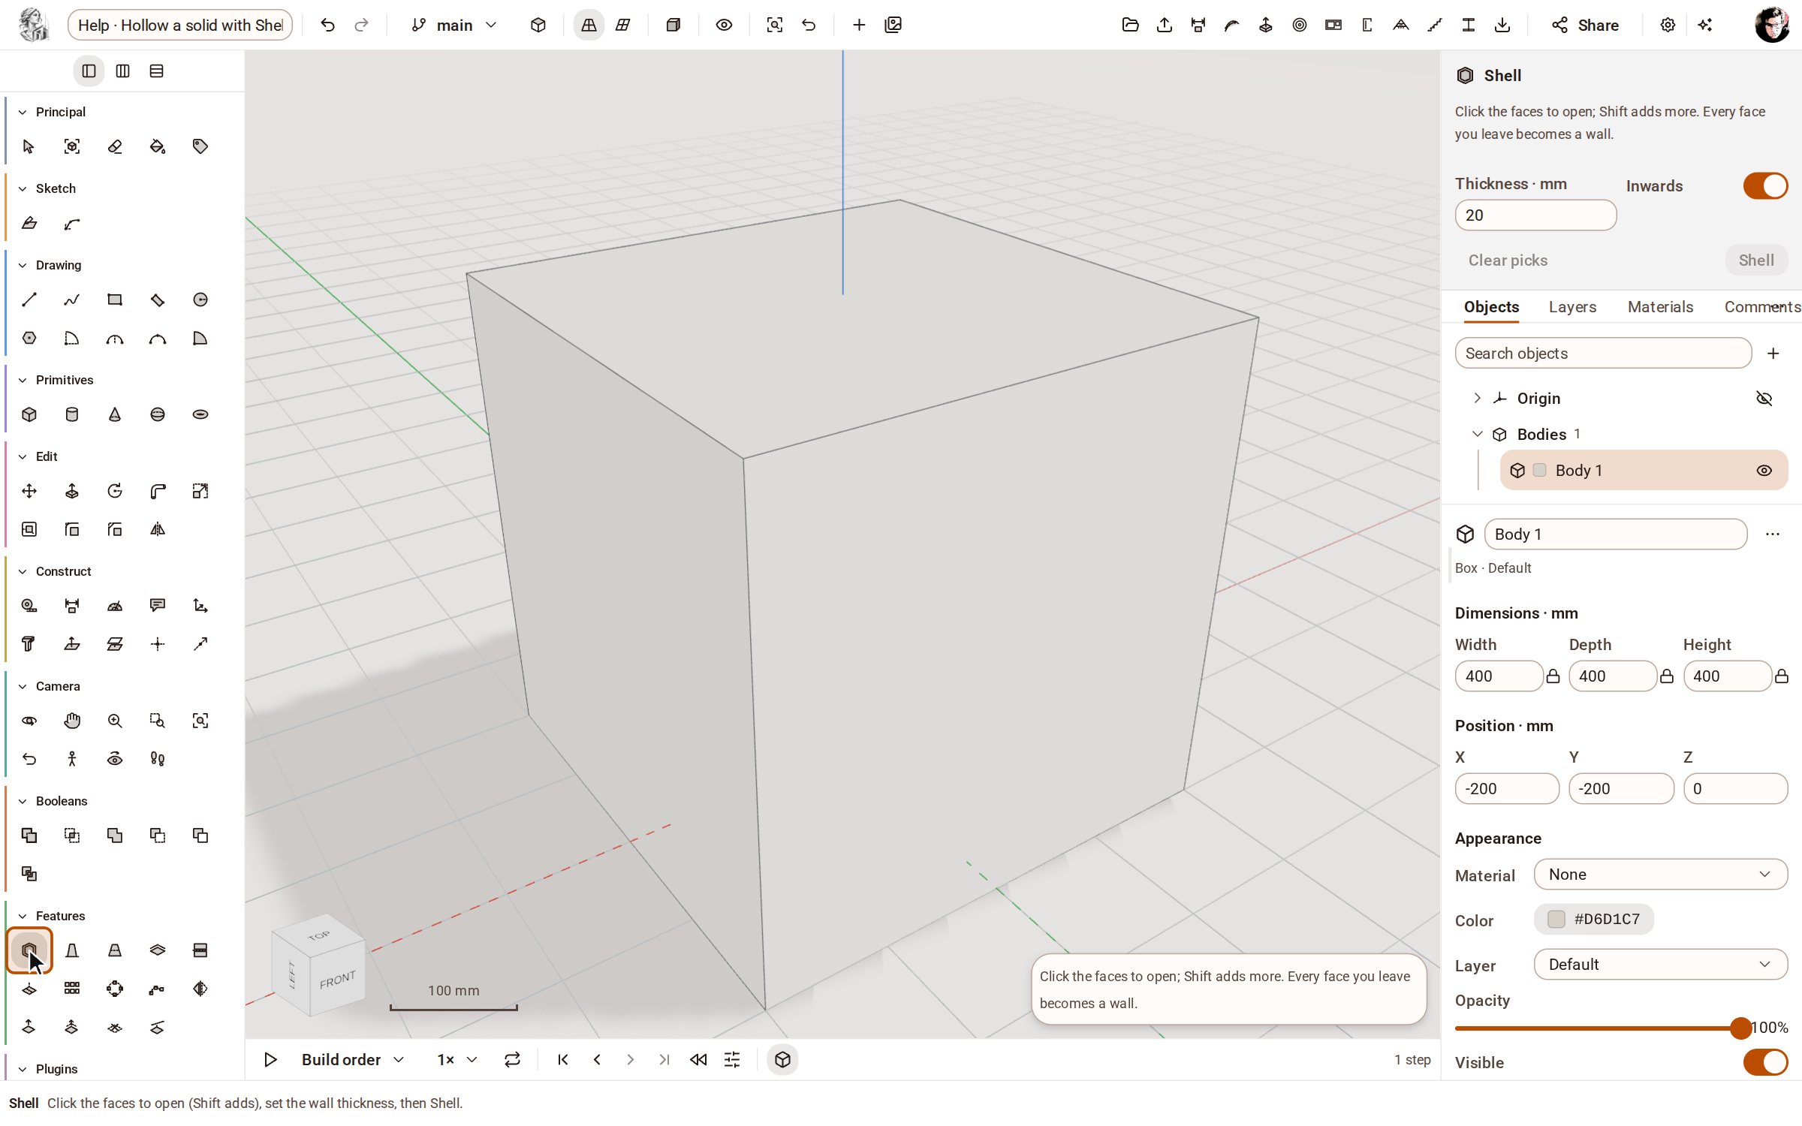The height and width of the screenshot is (1126, 1802).
Task: Open the settings gear icon
Action: coord(1668,25)
